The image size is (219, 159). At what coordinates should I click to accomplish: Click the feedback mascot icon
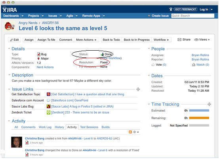tap(171, 9)
